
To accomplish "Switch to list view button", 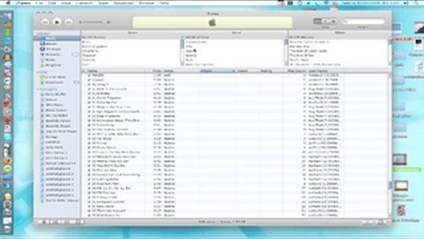I will point(318,21).
